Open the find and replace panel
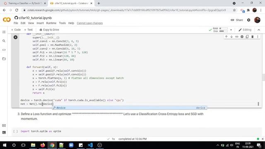Screen dimensions: 265x149 (x=4, y=41)
